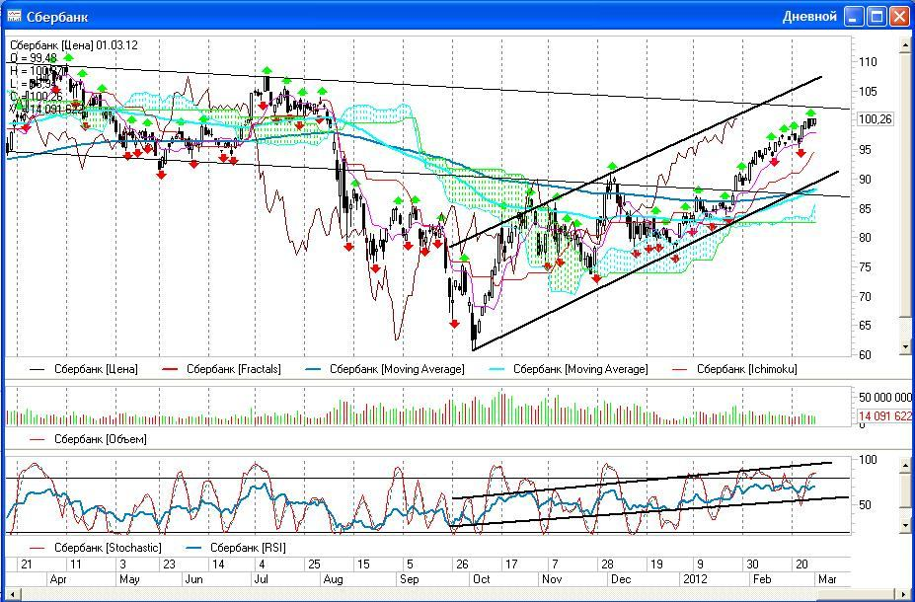Click the May month label on time axis

click(x=129, y=579)
